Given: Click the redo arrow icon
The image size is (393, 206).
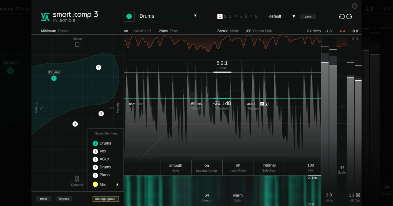Looking at the screenshot, I should point(349,16).
